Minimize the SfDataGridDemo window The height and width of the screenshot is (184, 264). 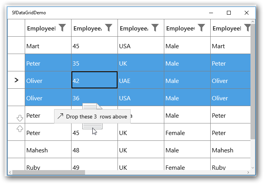coord(211,13)
